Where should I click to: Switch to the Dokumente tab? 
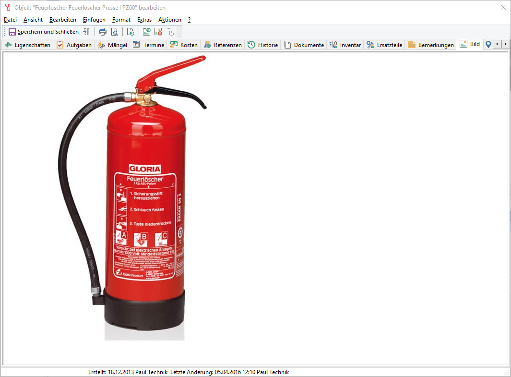(x=304, y=45)
